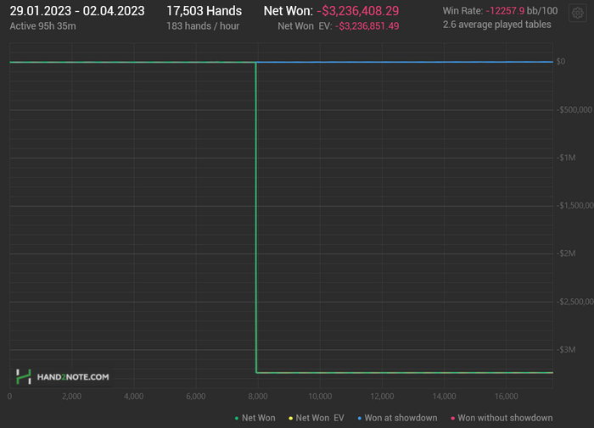Toggle the Net Won EV legend series

pyautogui.click(x=317, y=418)
